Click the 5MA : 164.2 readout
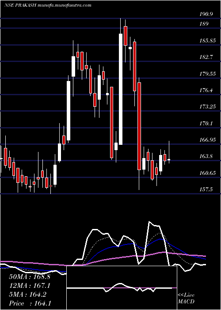Image resolution: width=221 pixels, height=310 pixels. tap(27, 294)
